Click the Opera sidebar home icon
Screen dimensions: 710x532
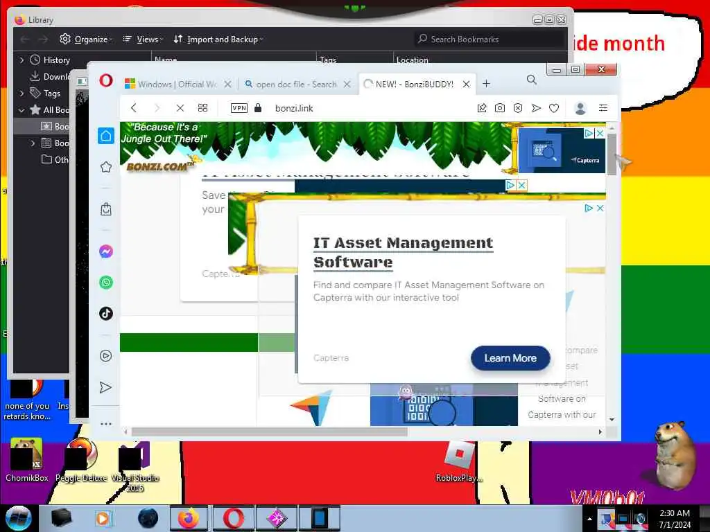pos(106,136)
